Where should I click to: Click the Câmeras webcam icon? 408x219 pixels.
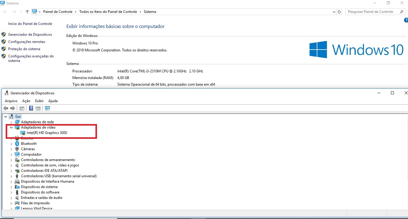point(17,149)
